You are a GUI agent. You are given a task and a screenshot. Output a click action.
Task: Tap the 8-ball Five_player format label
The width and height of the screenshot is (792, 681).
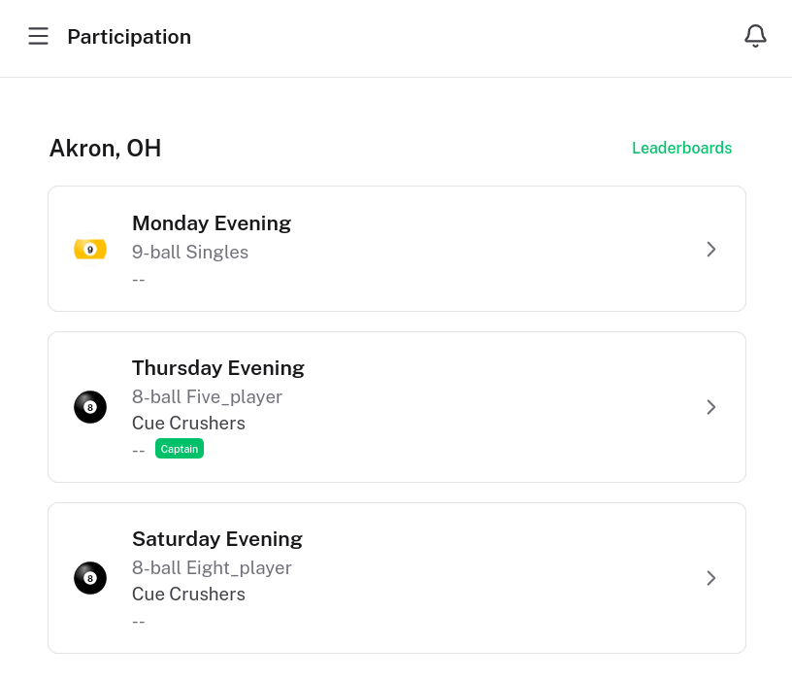(x=207, y=397)
